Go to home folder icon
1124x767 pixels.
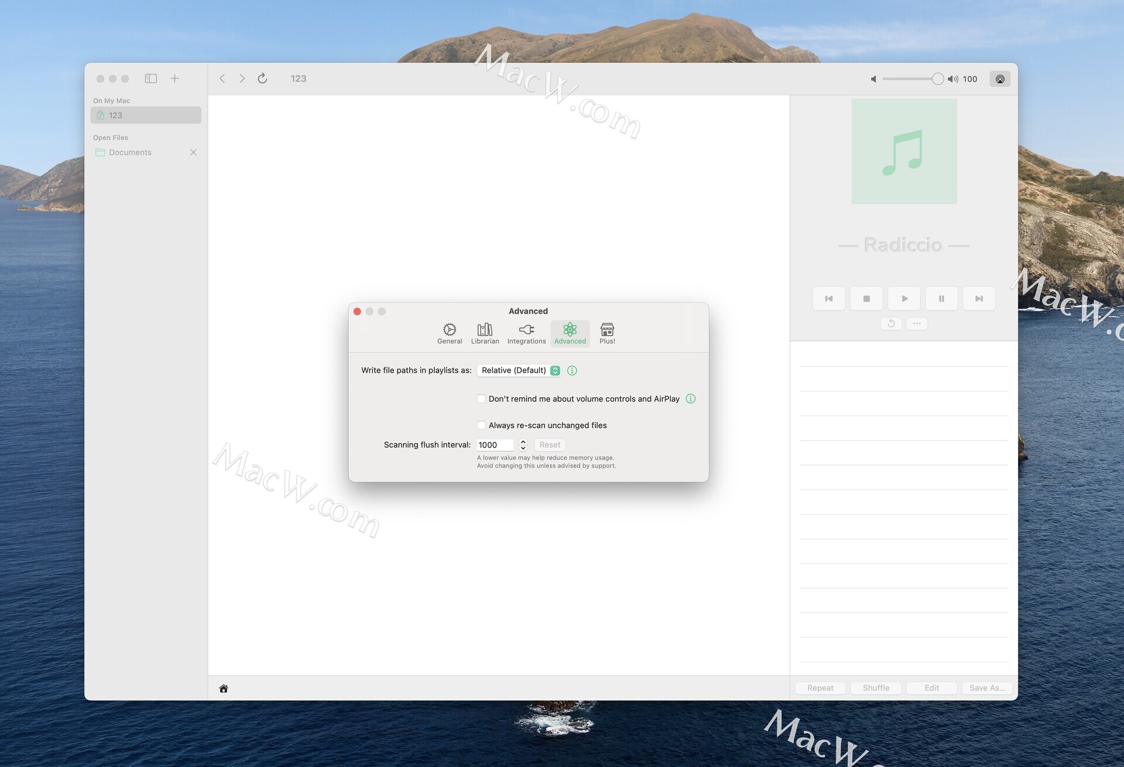[x=224, y=689]
